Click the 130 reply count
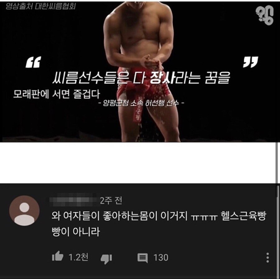280x279 pixels. 161,258
